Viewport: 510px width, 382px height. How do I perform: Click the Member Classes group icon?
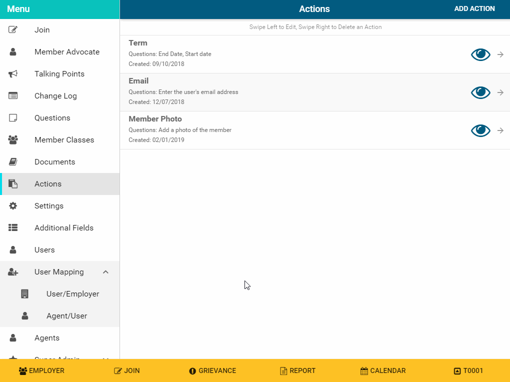pyautogui.click(x=13, y=140)
